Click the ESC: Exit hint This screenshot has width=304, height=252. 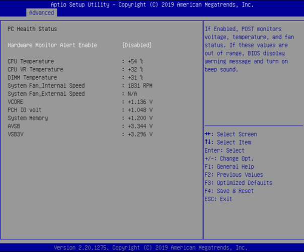[x=218, y=199]
